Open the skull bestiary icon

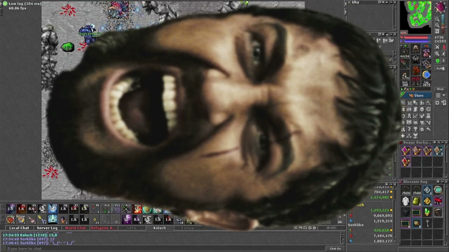click(x=422, y=109)
